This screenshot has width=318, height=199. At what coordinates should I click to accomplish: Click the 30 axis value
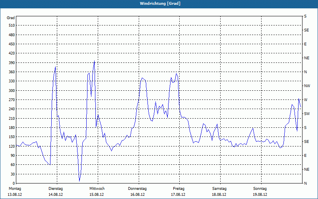pos(13,174)
